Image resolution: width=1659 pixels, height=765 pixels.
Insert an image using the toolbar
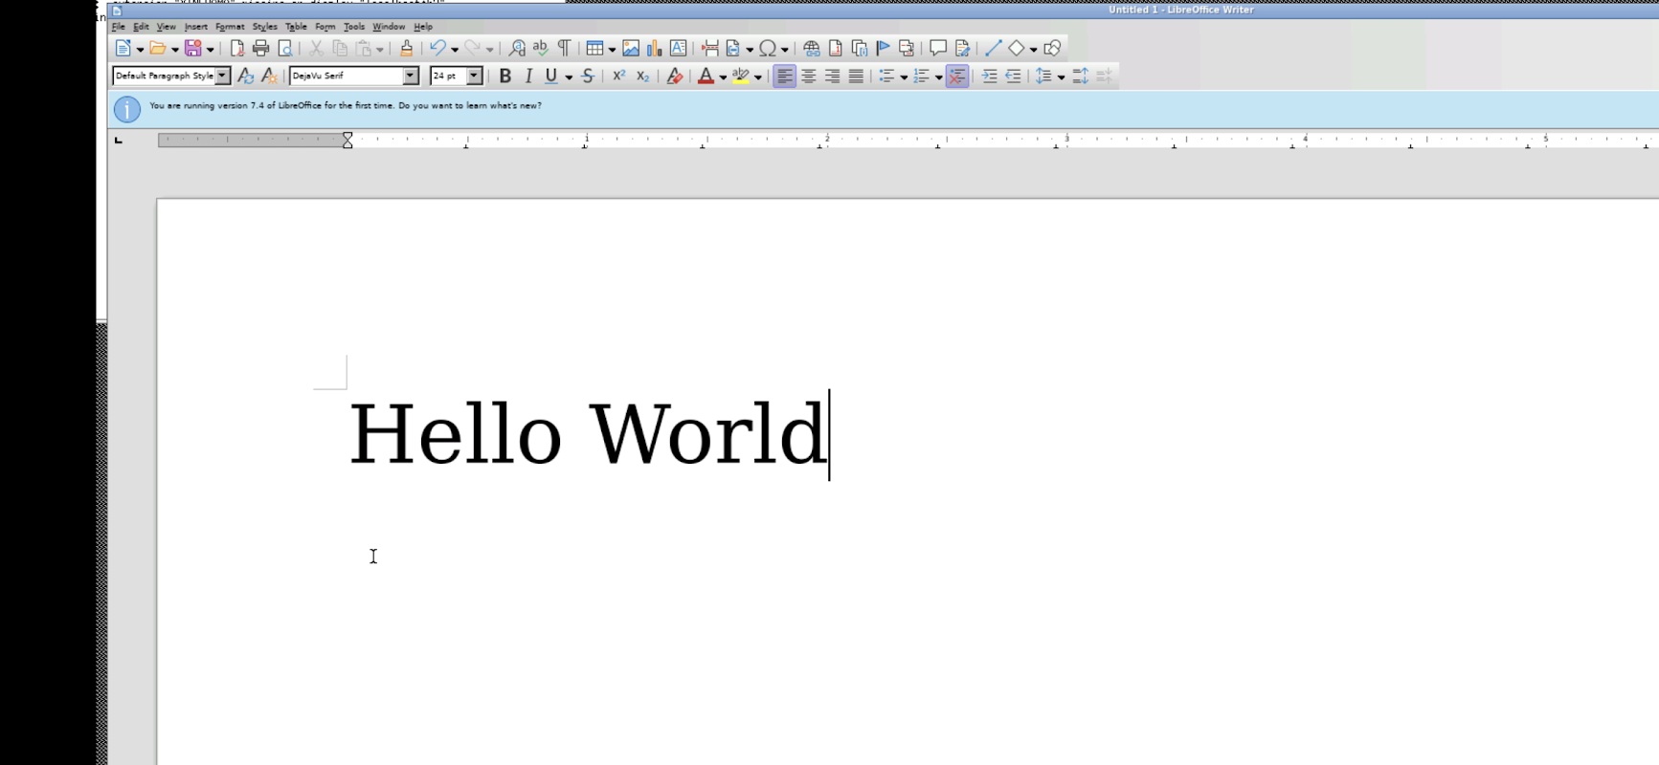tap(631, 49)
